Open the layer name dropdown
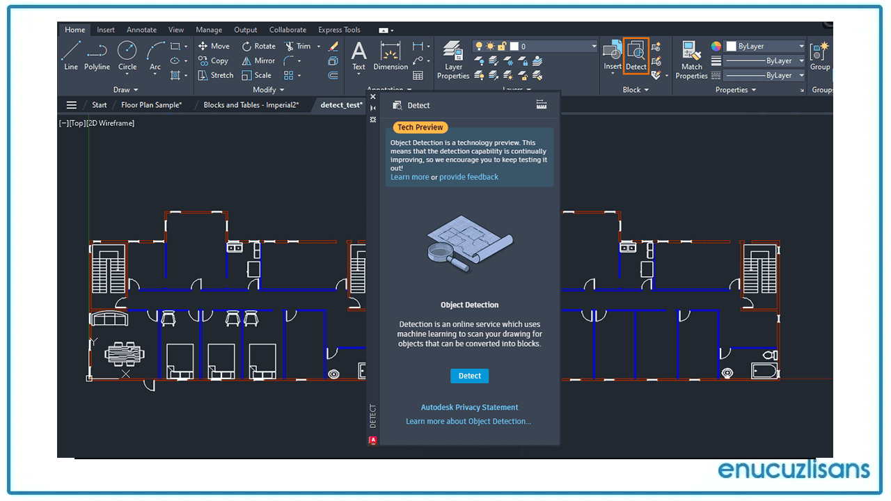This screenshot has width=891, height=501. (594, 47)
